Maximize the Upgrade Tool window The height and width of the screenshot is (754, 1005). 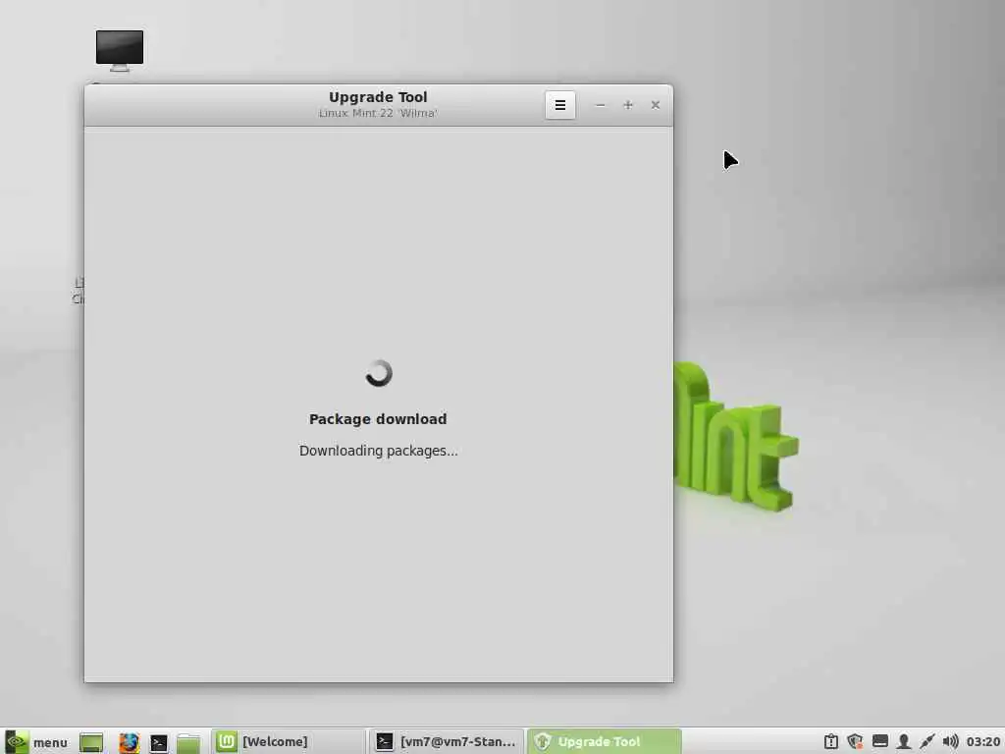(628, 105)
